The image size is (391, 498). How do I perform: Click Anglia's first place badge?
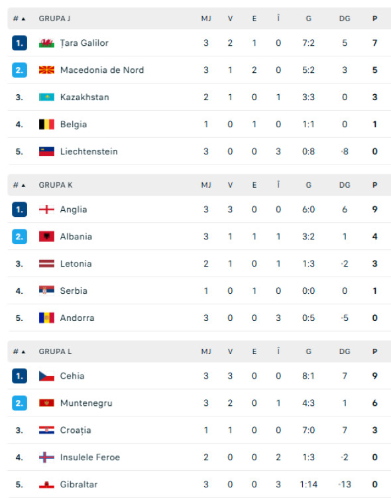tap(19, 210)
